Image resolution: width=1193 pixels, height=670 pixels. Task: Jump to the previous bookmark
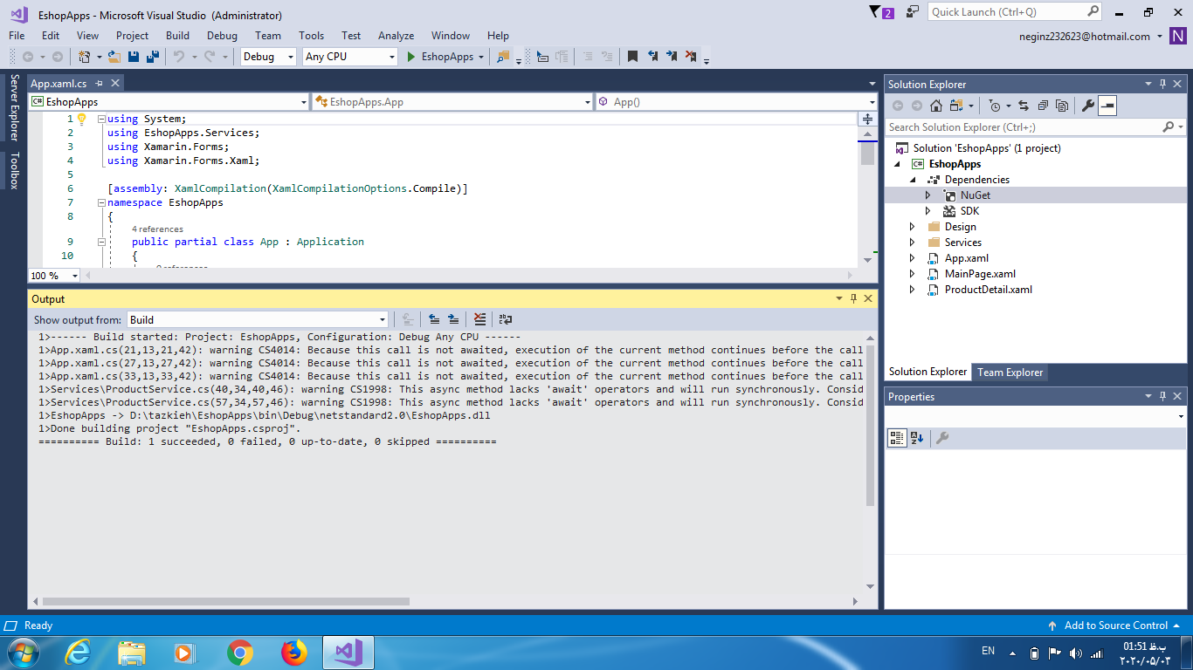[653, 57]
